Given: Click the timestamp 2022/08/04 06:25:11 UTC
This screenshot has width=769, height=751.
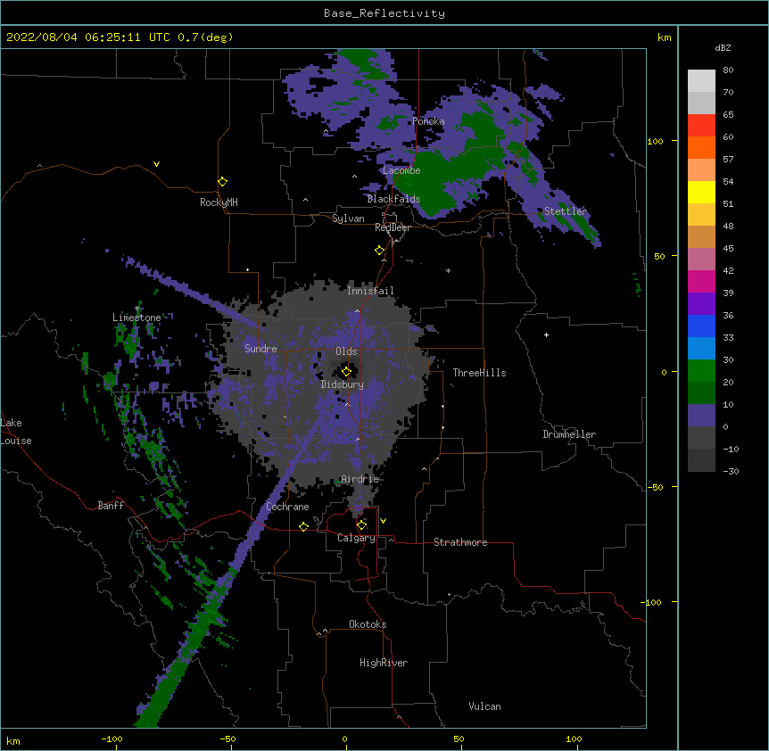Looking at the screenshot, I should point(88,37).
